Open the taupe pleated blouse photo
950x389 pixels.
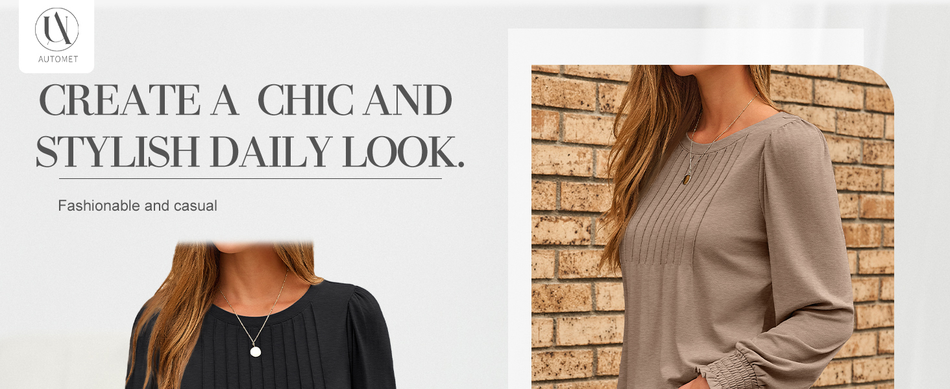[712, 227]
